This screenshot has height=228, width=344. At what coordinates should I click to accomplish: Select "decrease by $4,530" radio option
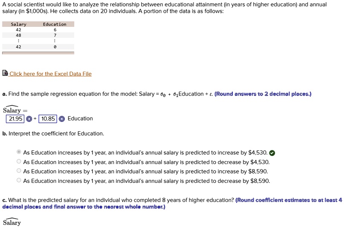click(x=19, y=162)
